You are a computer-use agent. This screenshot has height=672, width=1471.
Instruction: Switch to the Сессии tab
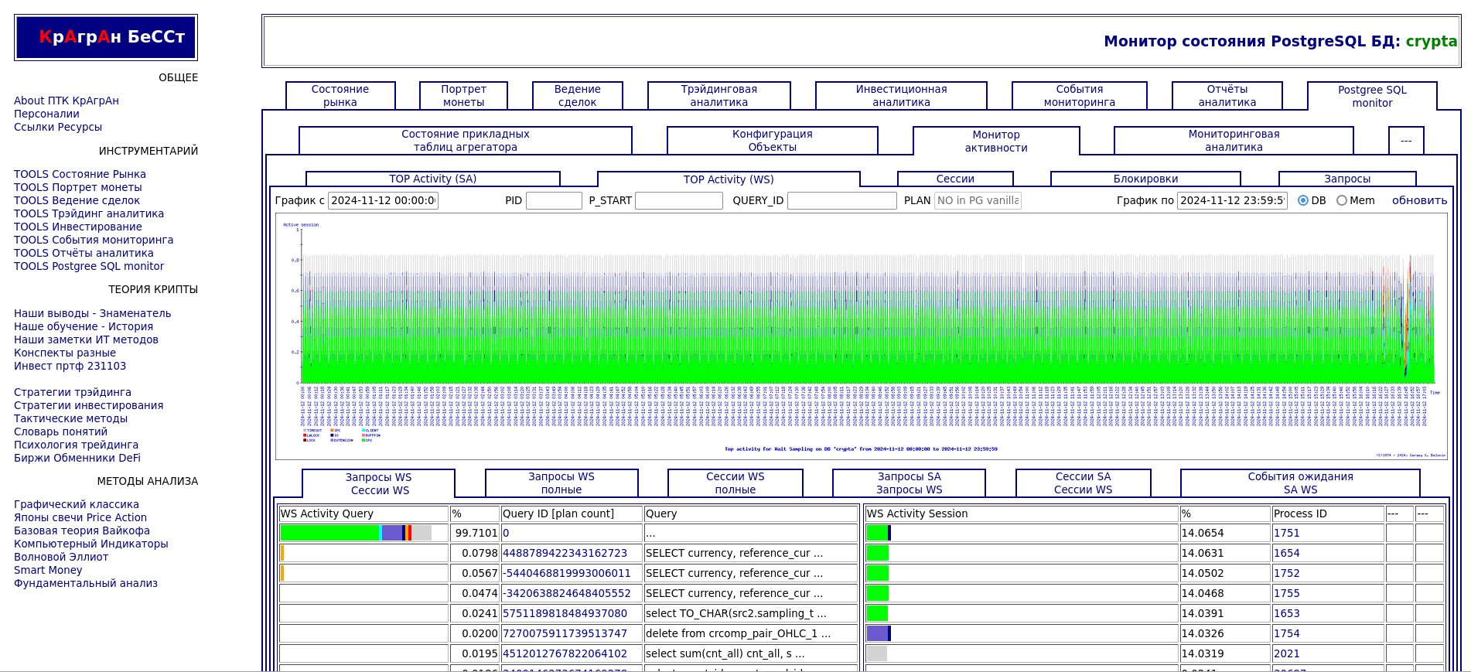click(954, 179)
